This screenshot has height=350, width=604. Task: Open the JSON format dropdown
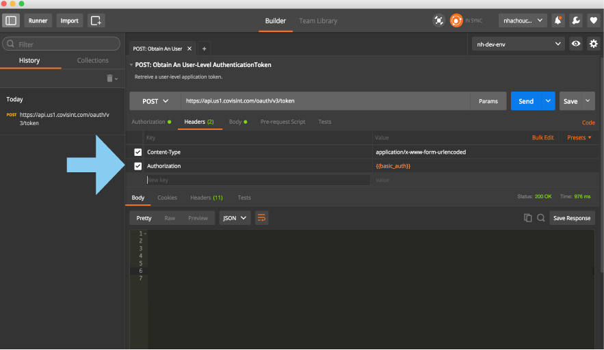coord(235,218)
